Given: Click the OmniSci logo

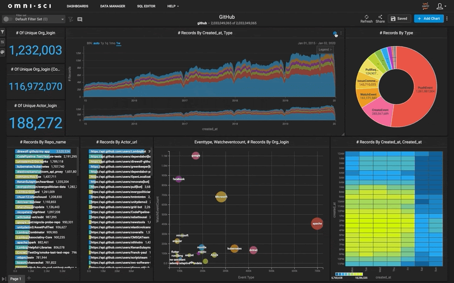Looking at the screenshot, I should coord(29,6).
